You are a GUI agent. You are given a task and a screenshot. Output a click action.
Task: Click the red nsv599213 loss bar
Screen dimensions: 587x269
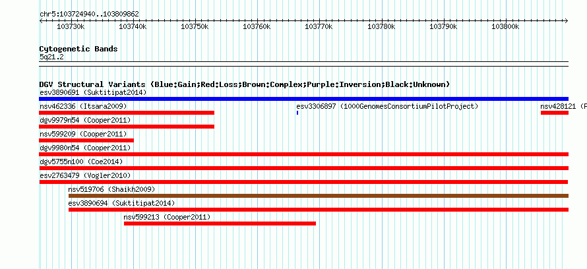[x=220, y=224]
